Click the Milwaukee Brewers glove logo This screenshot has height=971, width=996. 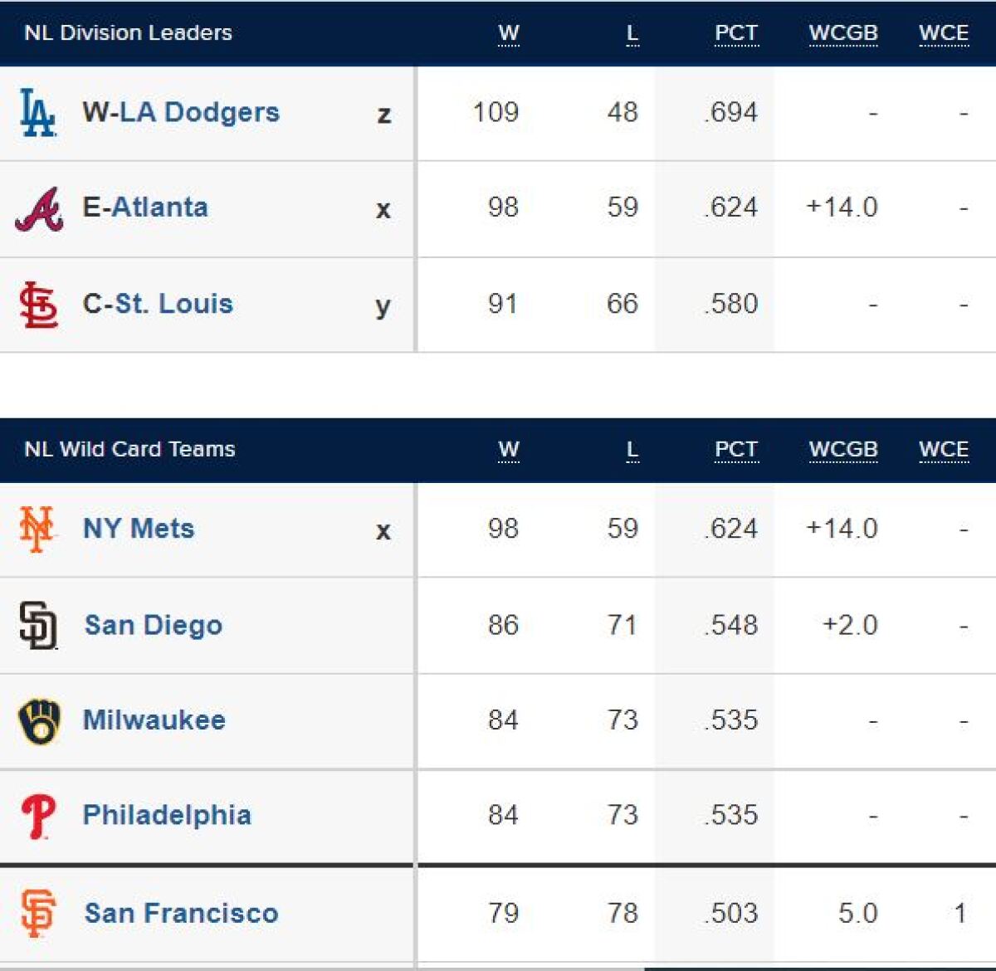(x=39, y=721)
